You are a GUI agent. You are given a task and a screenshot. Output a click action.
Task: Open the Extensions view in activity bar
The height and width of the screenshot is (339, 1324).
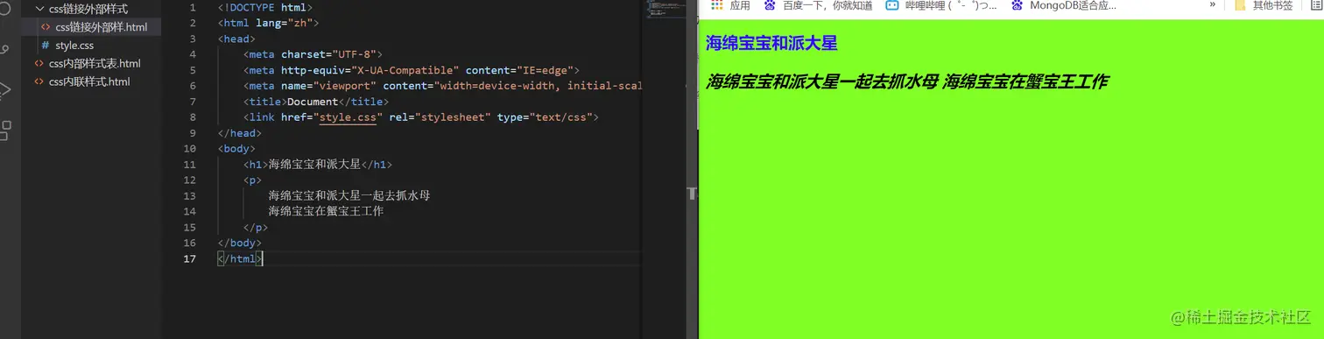click(x=5, y=131)
